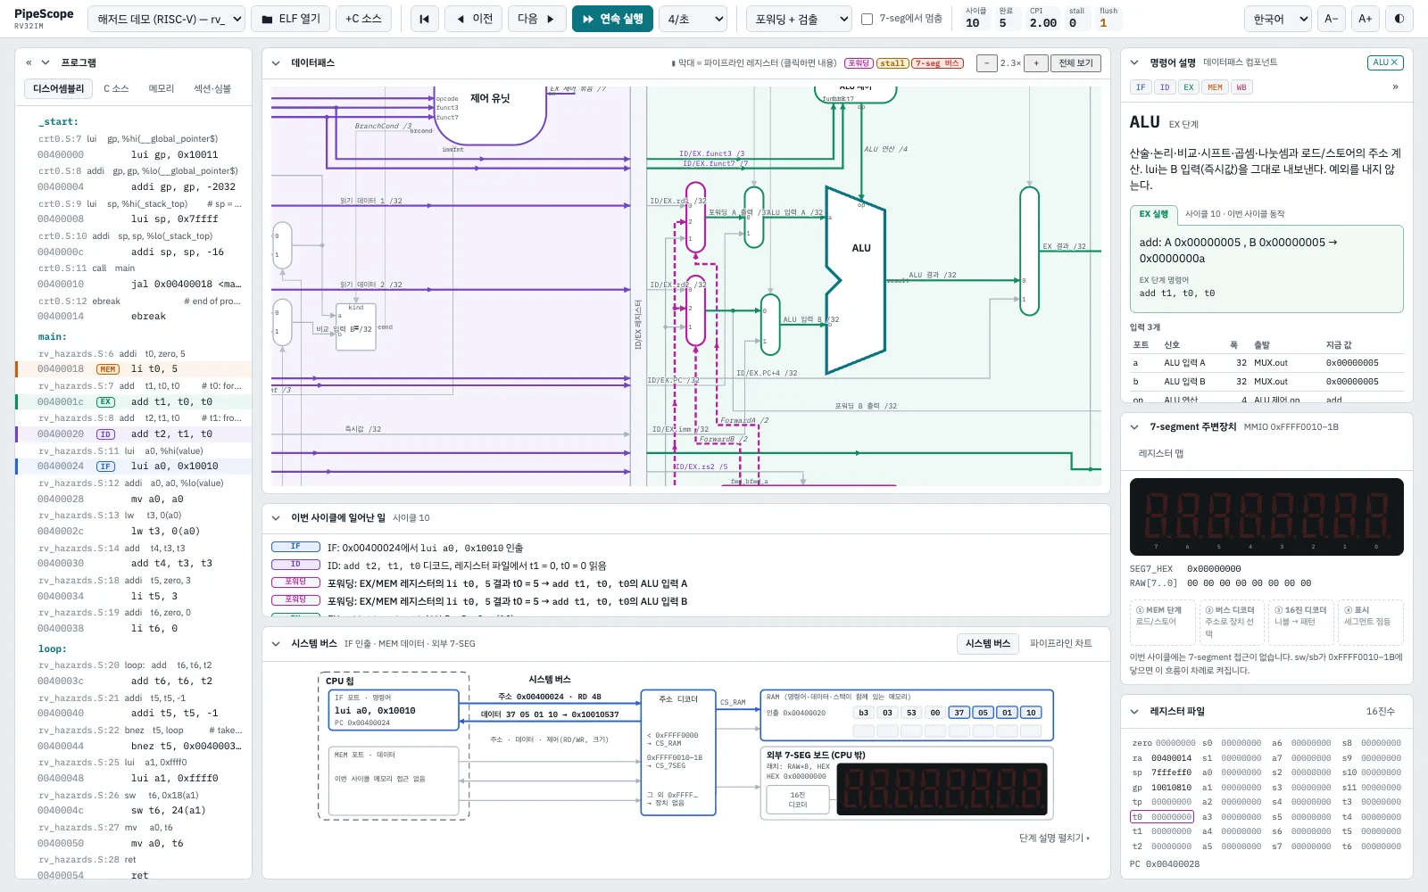Collapse the 시스템 버스 panel with its chevron
Viewport: 1428px width, 892px height.
click(x=276, y=643)
